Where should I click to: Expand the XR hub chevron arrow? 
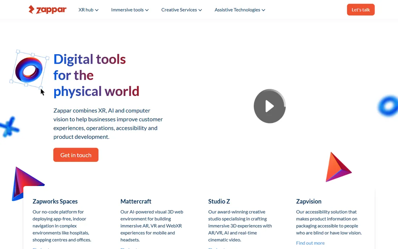coord(97,10)
